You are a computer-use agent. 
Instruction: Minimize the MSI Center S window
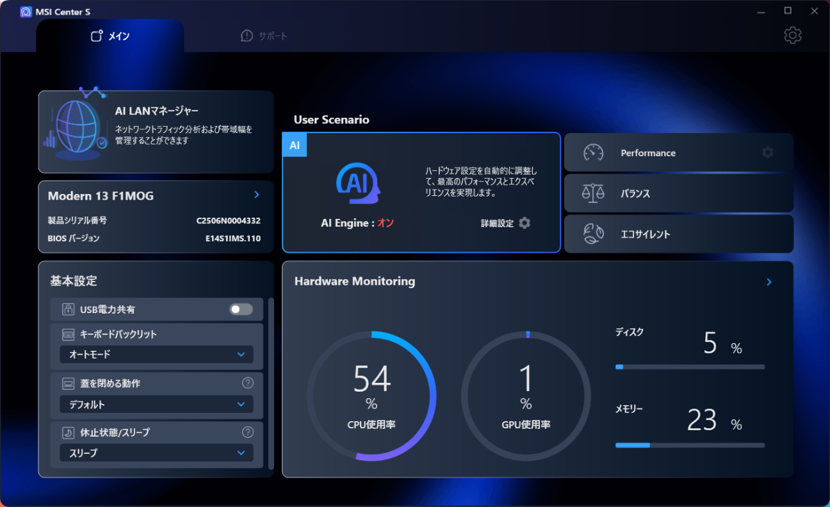click(761, 11)
